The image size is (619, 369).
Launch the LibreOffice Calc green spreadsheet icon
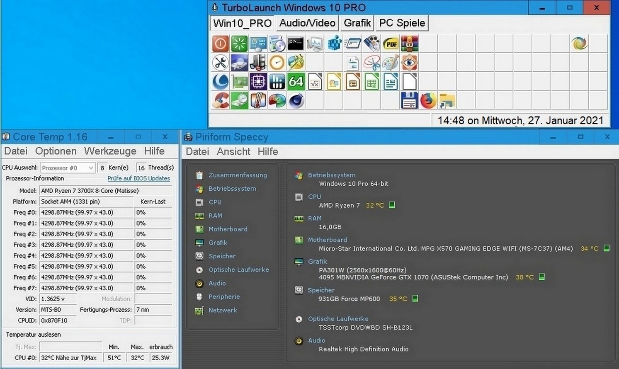[371, 82]
